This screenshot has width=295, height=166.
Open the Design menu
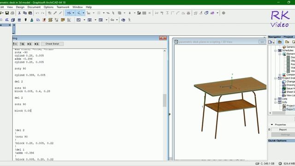[20, 7]
